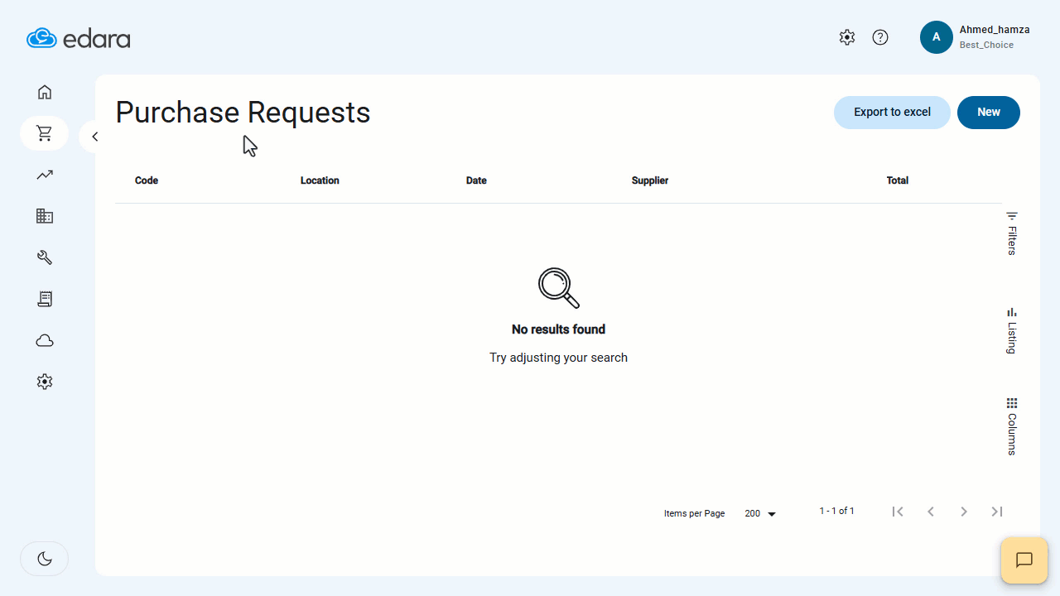Open the help question mark icon
The width and height of the screenshot is (1060, 596).
(x=880, y=37)
